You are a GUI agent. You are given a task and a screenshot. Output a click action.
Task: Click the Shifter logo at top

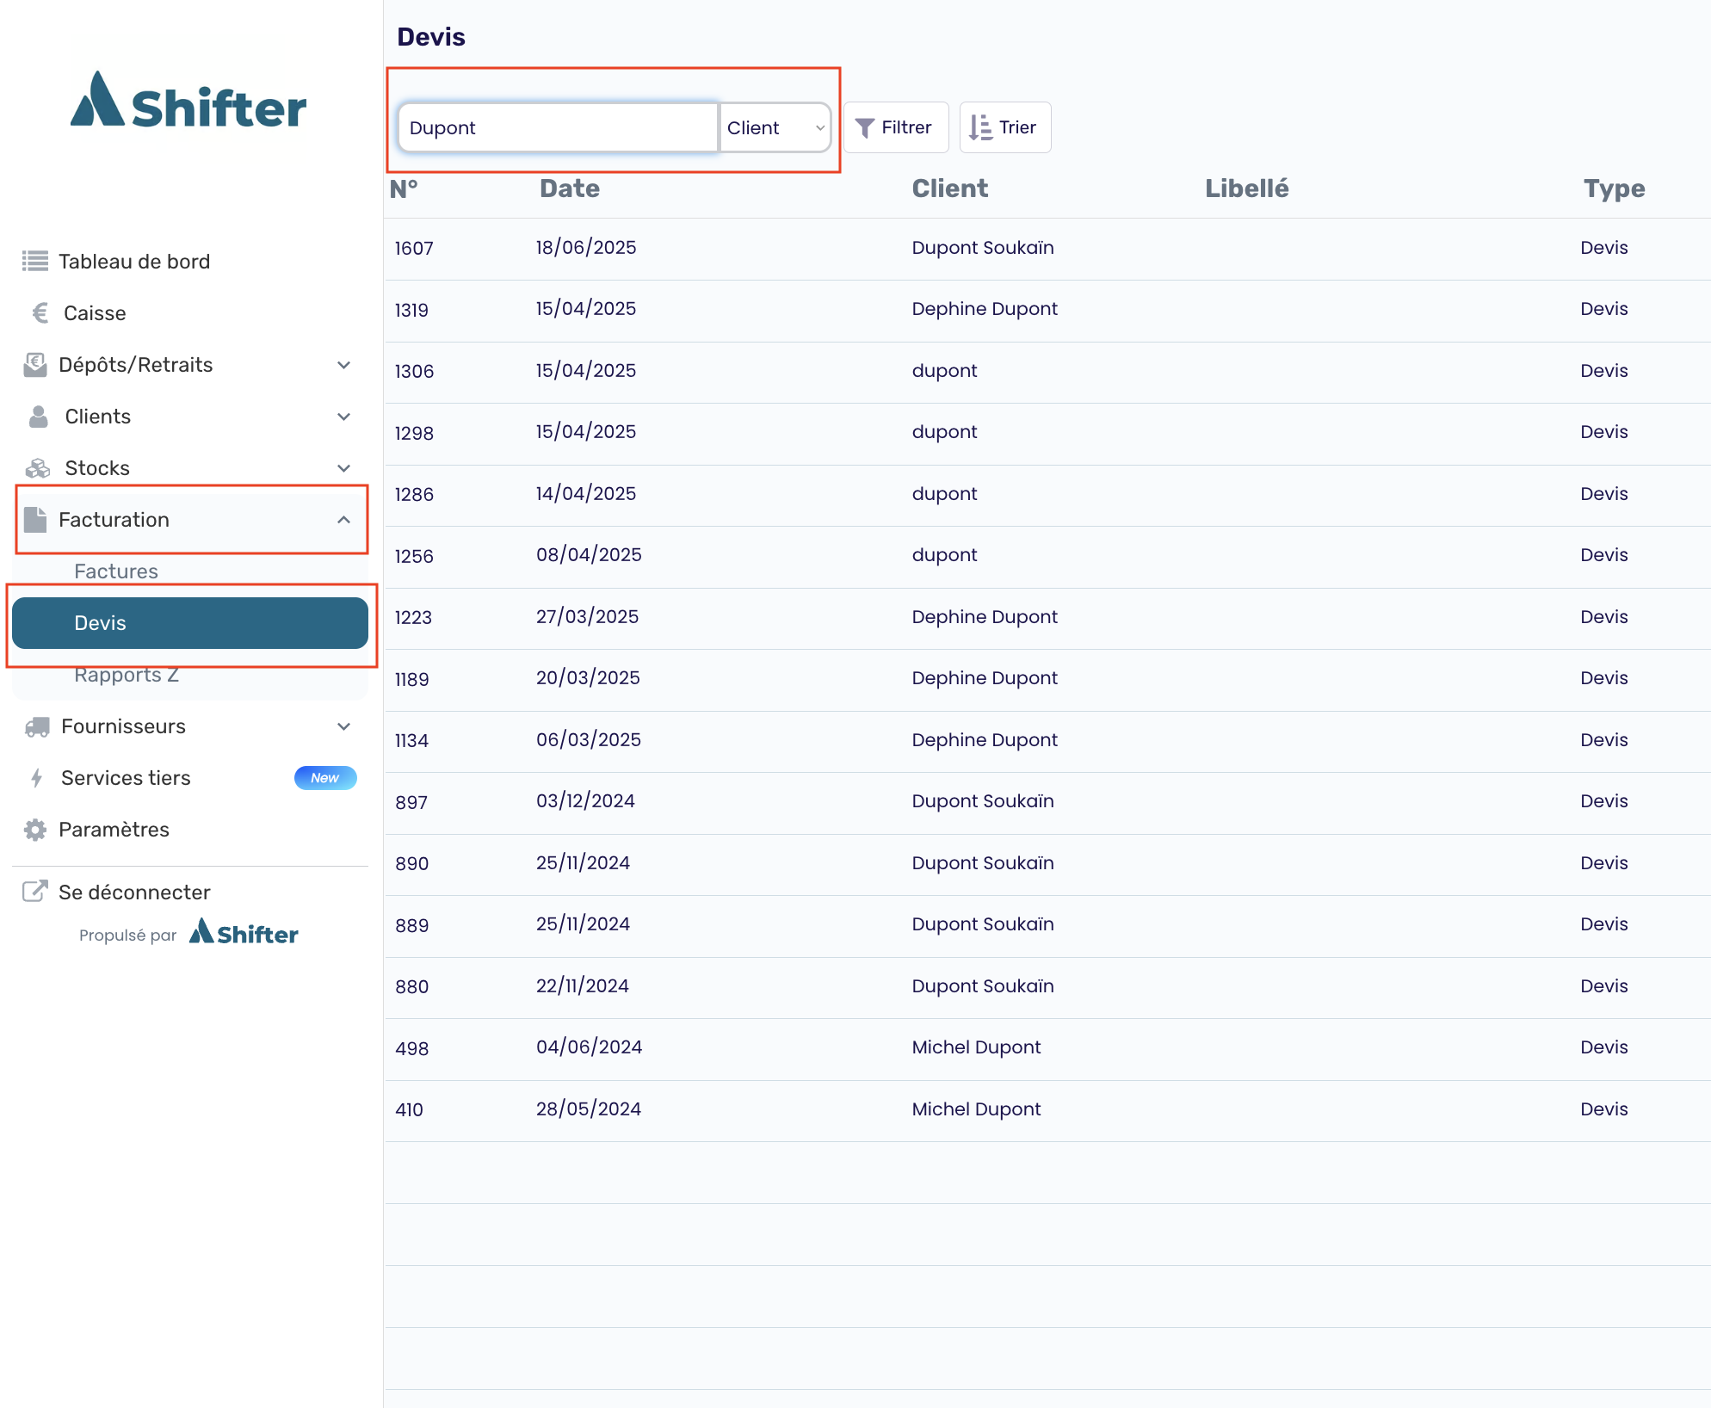click(188, 101)
